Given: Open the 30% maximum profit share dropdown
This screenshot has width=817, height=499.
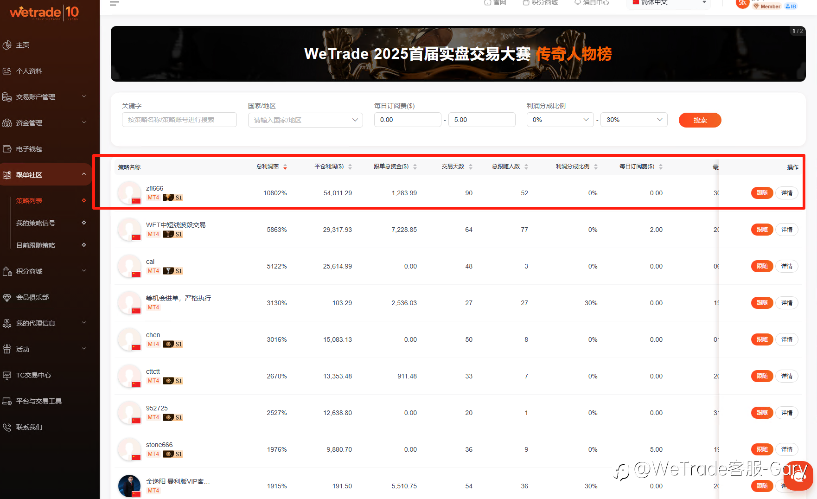Looking at the screenshot, I should pyautogui.click(x=634, y=120).
